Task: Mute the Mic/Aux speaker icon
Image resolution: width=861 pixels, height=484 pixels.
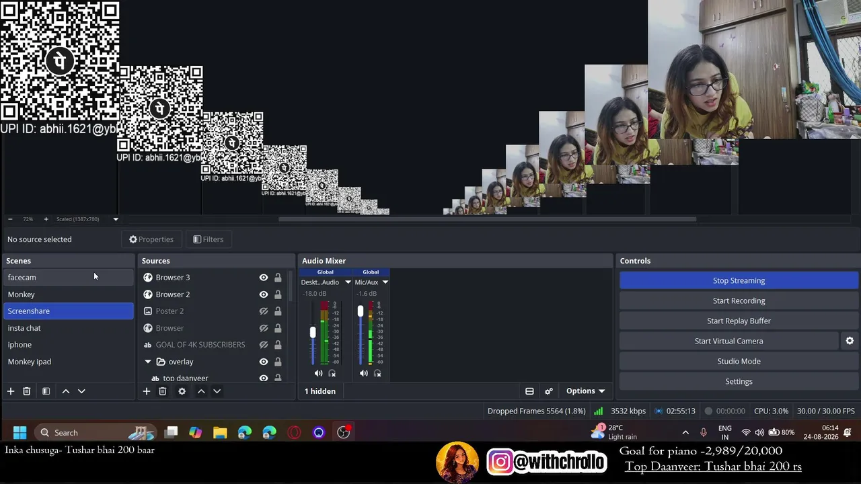Action: pyautogui.click(x=364, y=373)
